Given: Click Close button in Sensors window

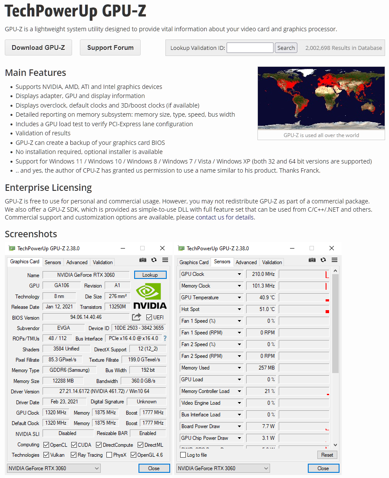Looking at the screenshot, I should (x=323, y=468).
